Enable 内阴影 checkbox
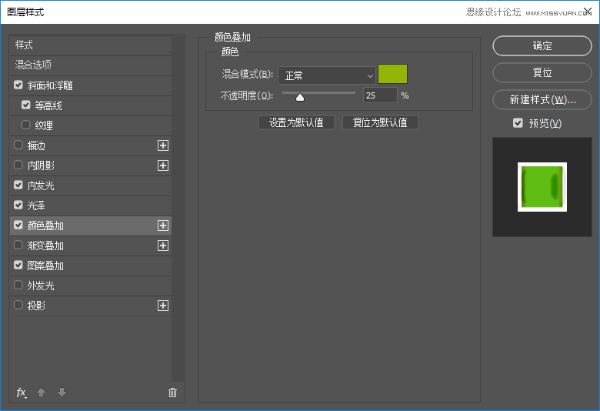This screenshot has height=411, width=600. [18, 165]
